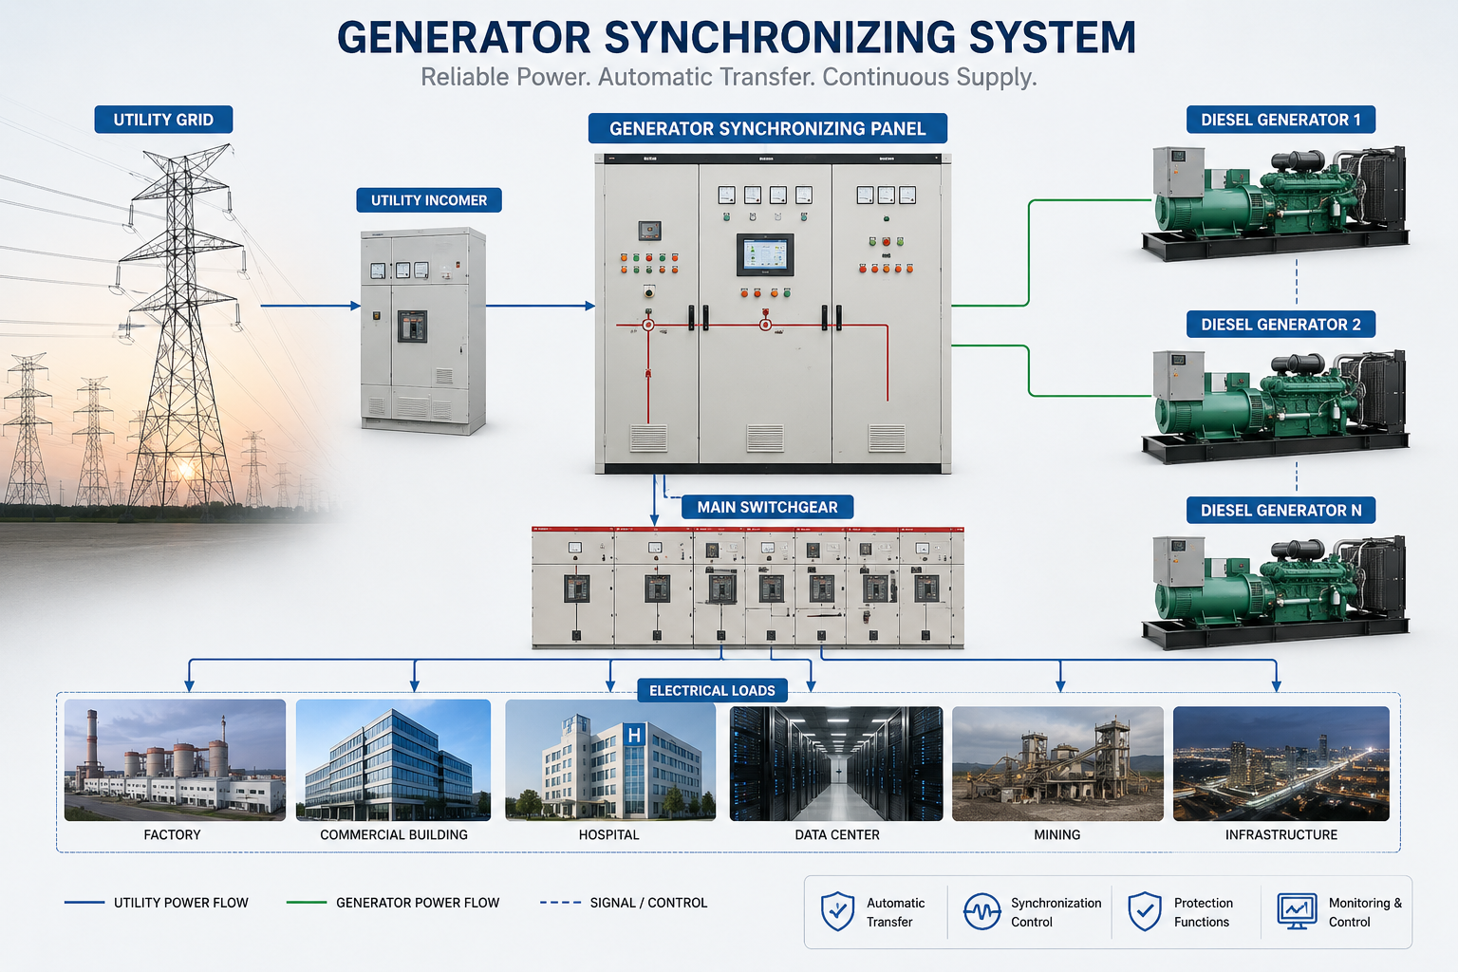Click the FACTORY caption text
This screenshot has width=1458, height=972.
(x=172, y=835)
